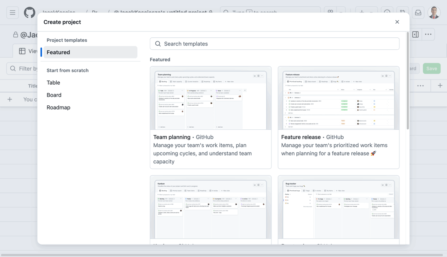This screenshot has height=257, width=447.
Task: Select the Featured templates category
Action: coord(90,52)
